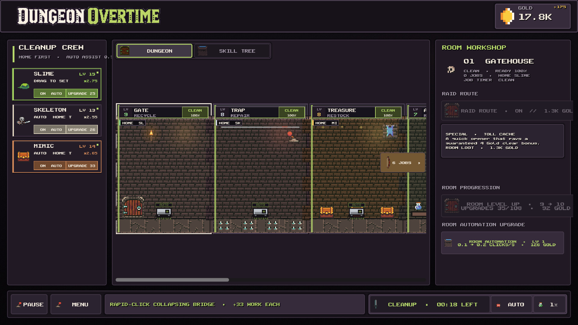Toggle Skeleton ON AUTO switch
Screen dimensions: 578x325
[x=50, y=130]
